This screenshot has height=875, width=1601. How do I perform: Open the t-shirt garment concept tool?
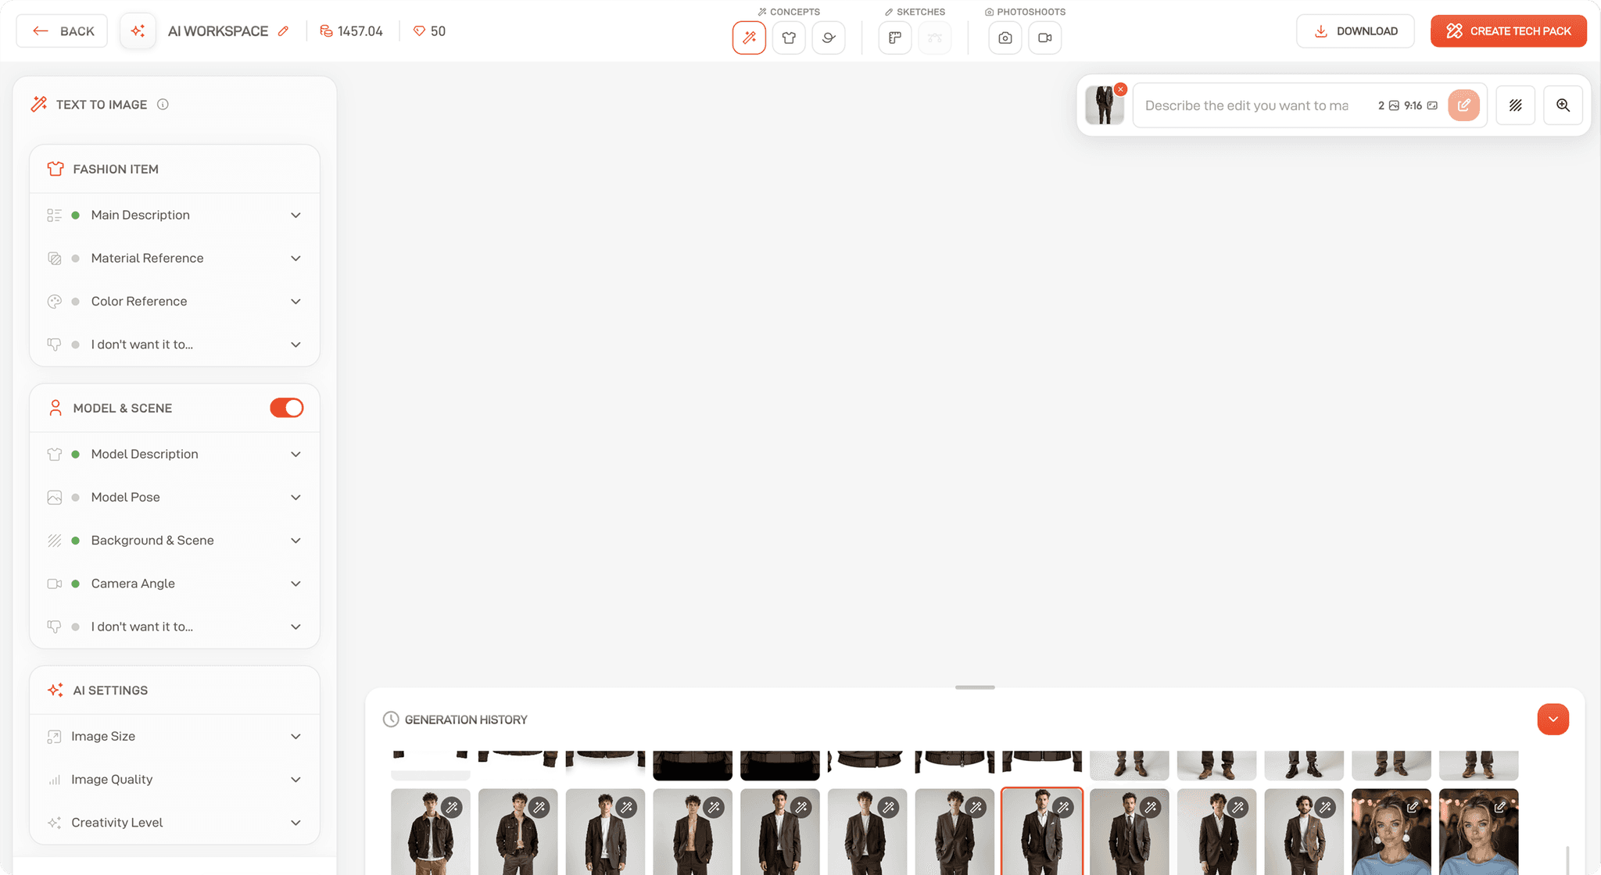pyautogui.click(x=789, y=37)
